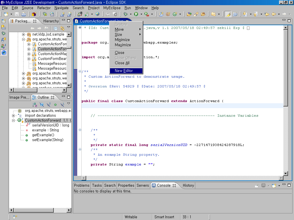Screen dimensions: 294x220
Task: Choose Close All in the context menu
Action: tap(122, 63)
